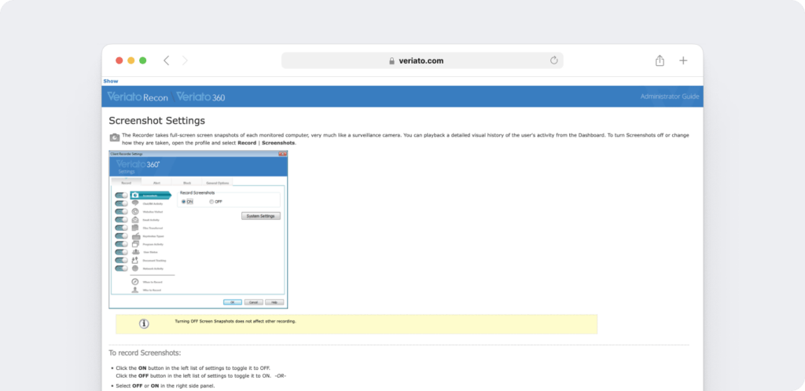Click the 'Record Screenshots' group label
Screen dimensions: 805x391
click(197, 193)
